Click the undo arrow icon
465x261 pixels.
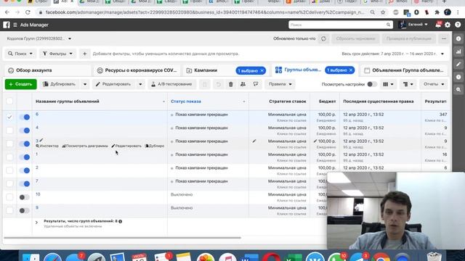click(x=218, y=84)
